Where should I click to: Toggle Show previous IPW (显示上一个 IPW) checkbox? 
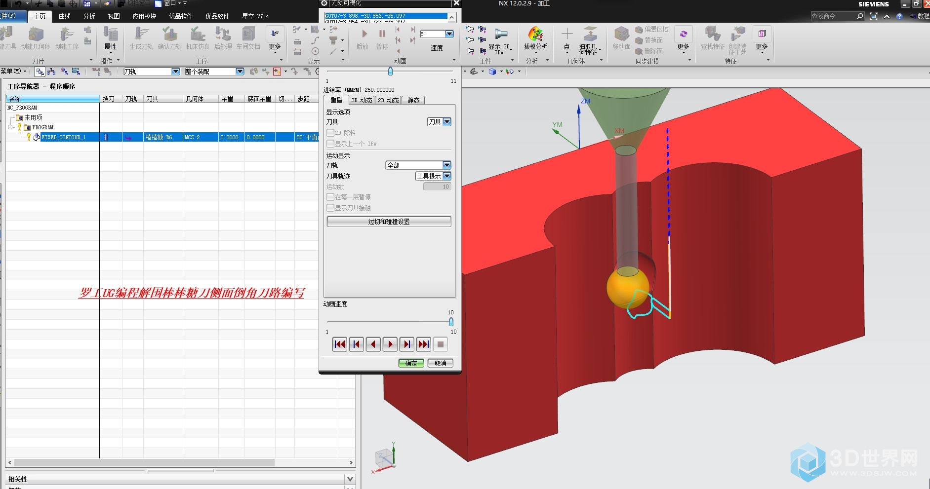pos(330,144)
